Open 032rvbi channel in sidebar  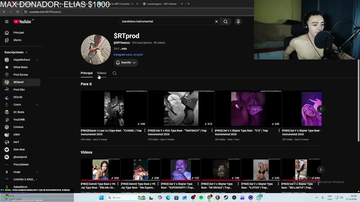pyautogui.click(x=21, y=97)
